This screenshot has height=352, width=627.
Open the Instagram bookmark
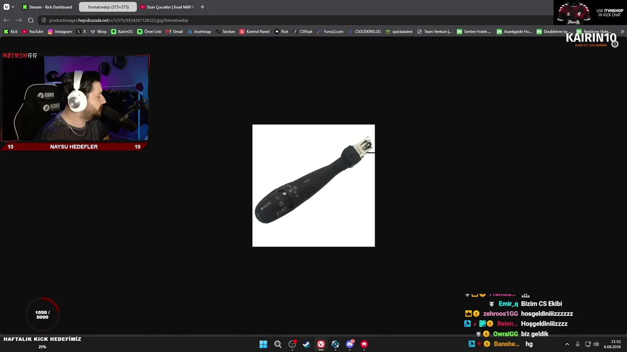[x=60, y=31]
